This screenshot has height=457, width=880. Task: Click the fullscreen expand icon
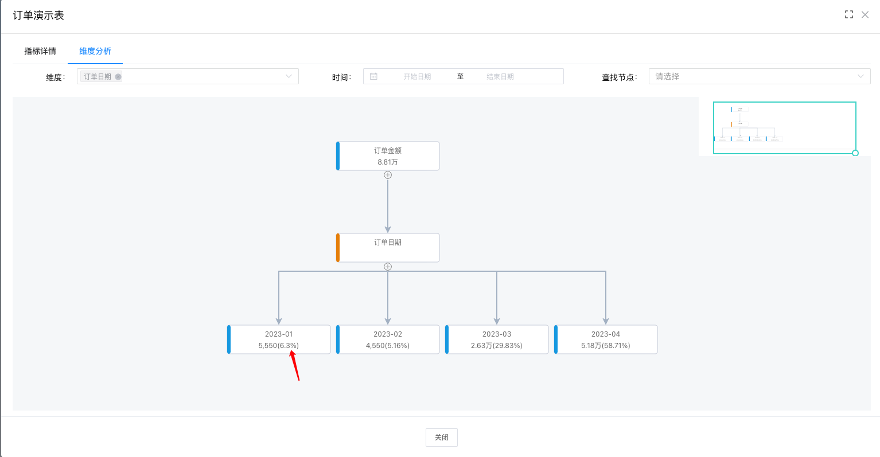click(x=849, y=15)
